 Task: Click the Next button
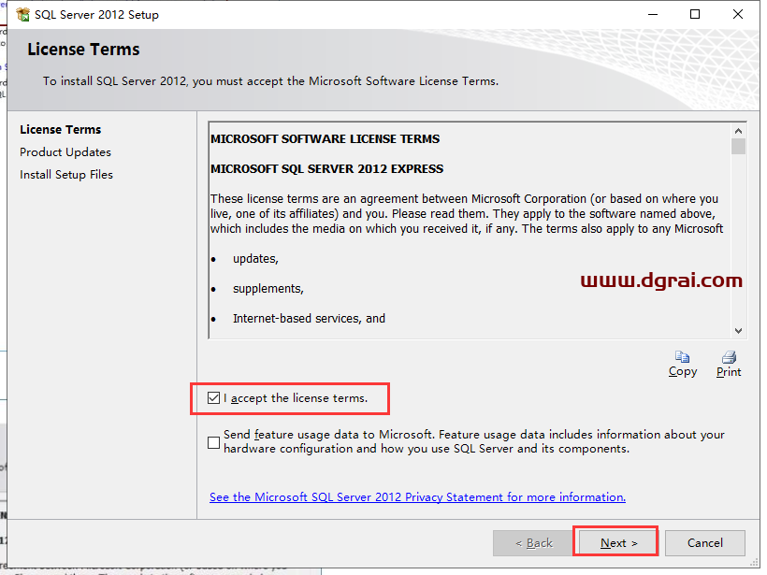click(x=619, y=542)
